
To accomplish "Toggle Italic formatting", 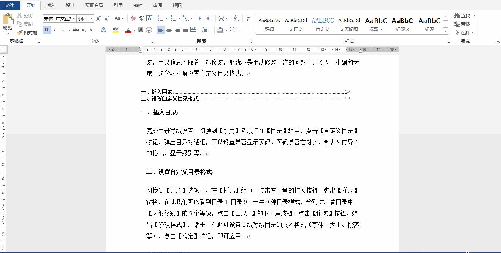I will click(x=55, y=30).
